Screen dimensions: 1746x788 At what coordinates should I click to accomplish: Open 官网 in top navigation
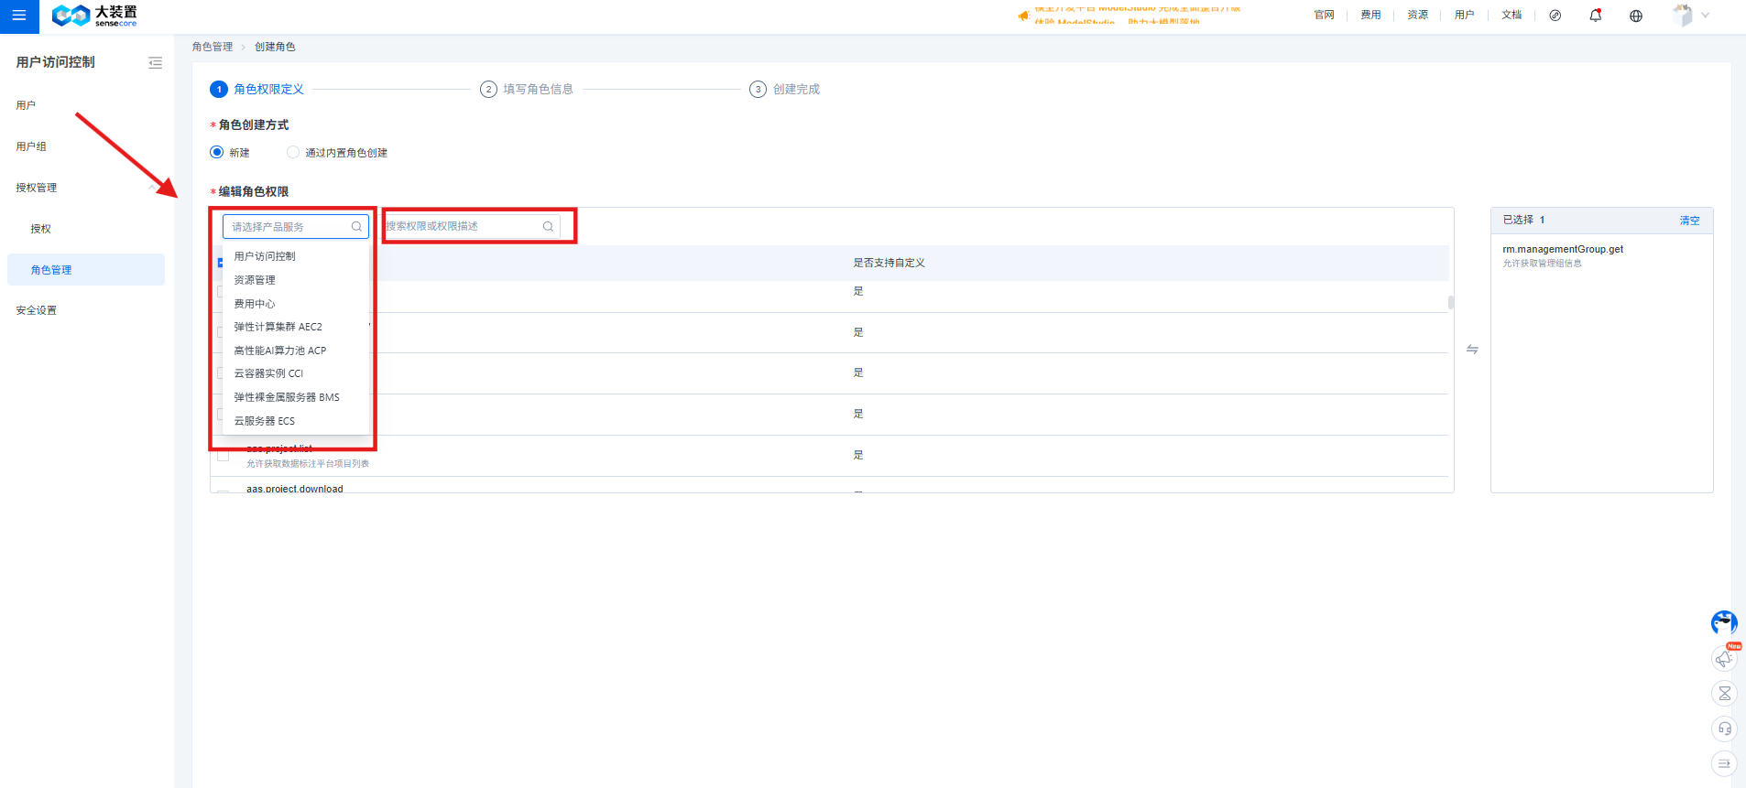click(x=1324, y=16)
